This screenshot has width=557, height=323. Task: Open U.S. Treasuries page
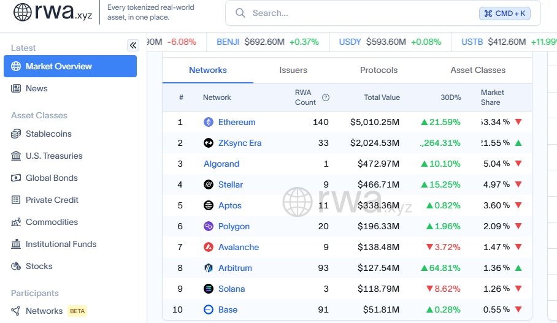click(54, 156)
